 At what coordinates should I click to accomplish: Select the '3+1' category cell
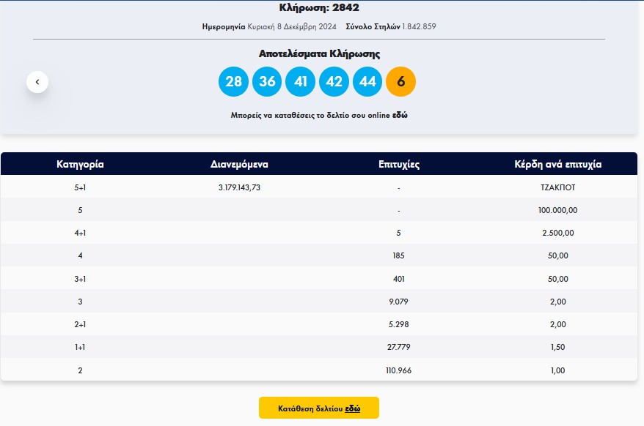[80, 279]
